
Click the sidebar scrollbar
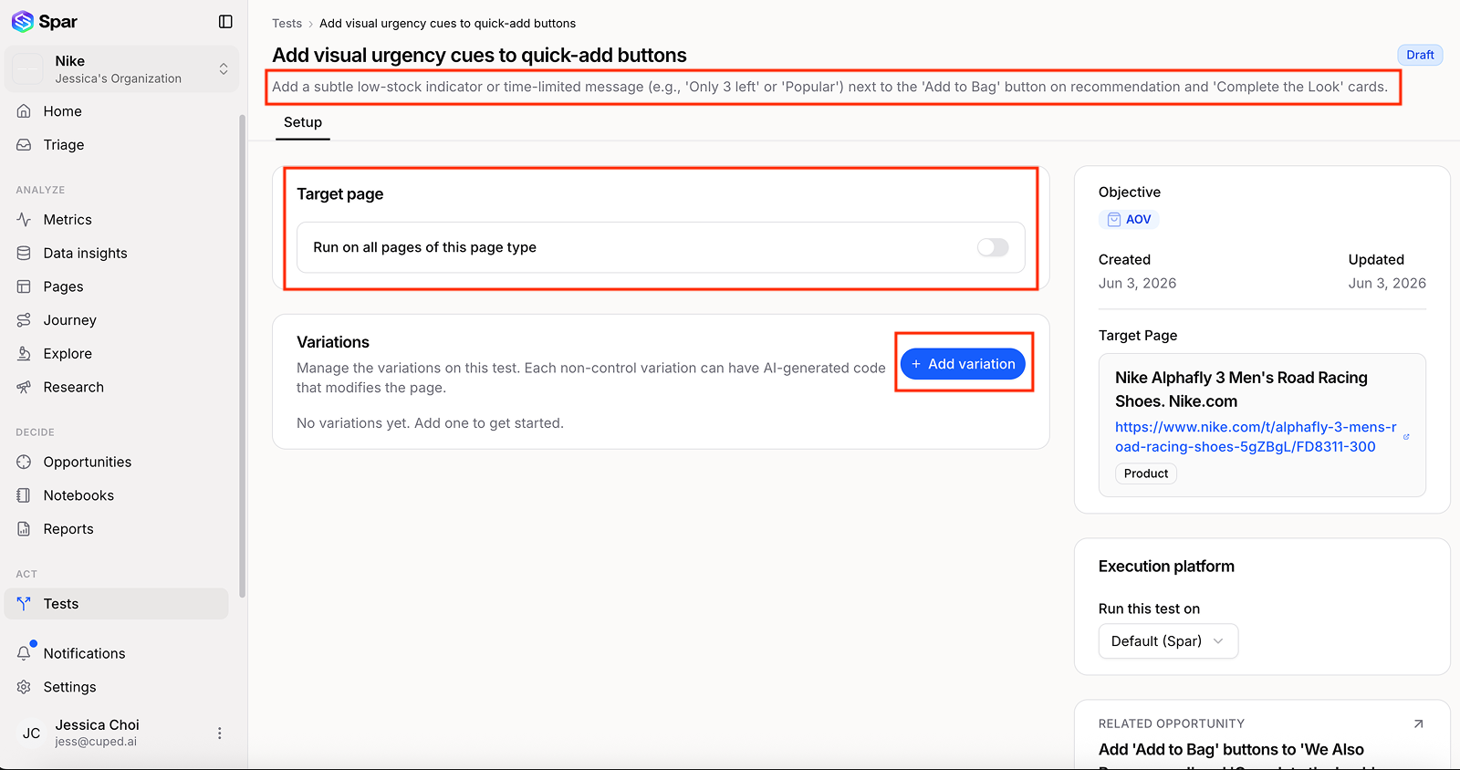click(242, 356)
